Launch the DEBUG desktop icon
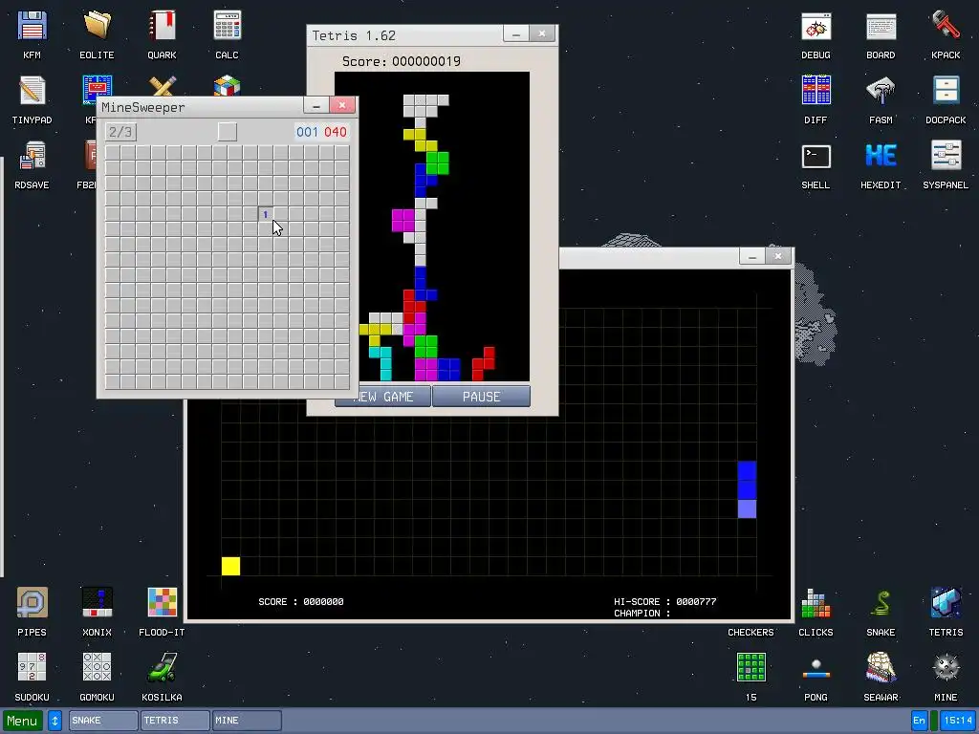Viewport: 979px width, 734px height. [816, 34]
